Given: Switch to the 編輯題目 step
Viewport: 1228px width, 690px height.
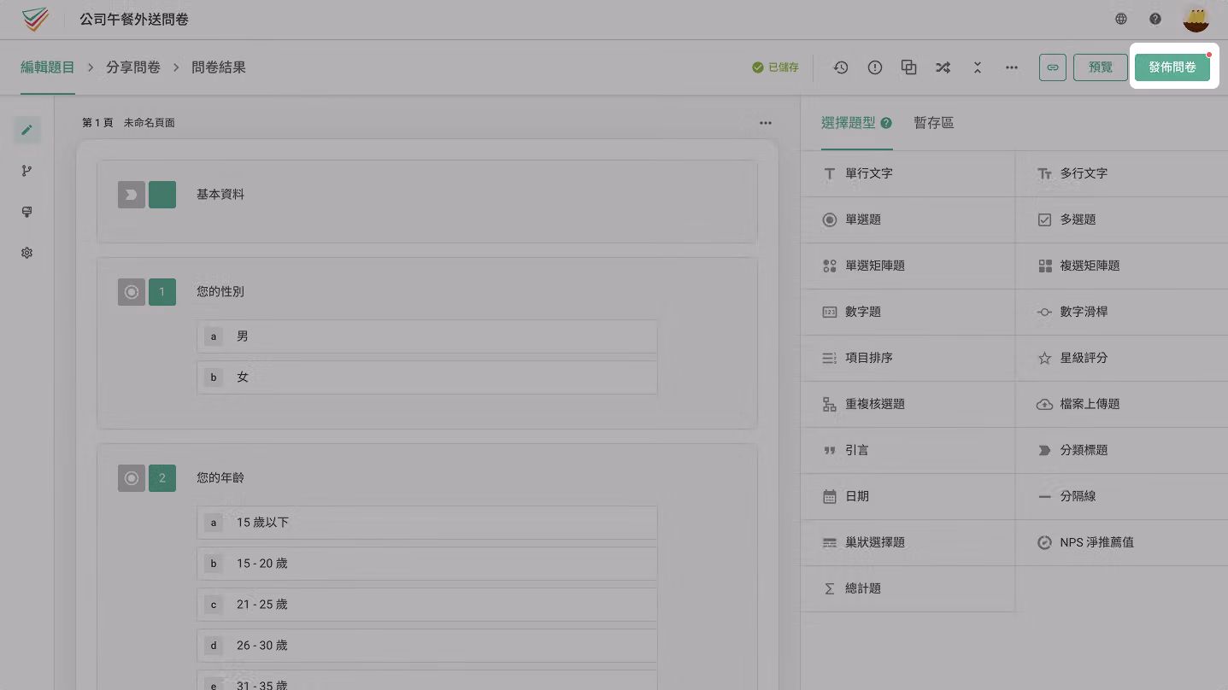Looking at the screenshot, I should [x=48, y=67].
